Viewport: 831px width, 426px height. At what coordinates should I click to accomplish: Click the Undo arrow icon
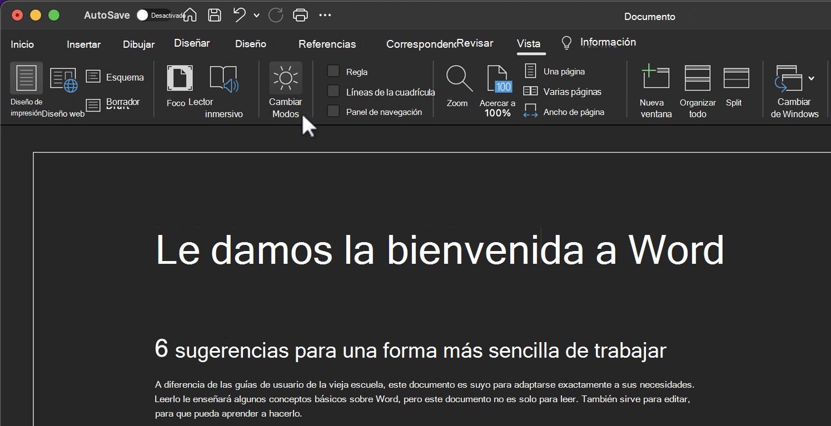click(240, 15)
